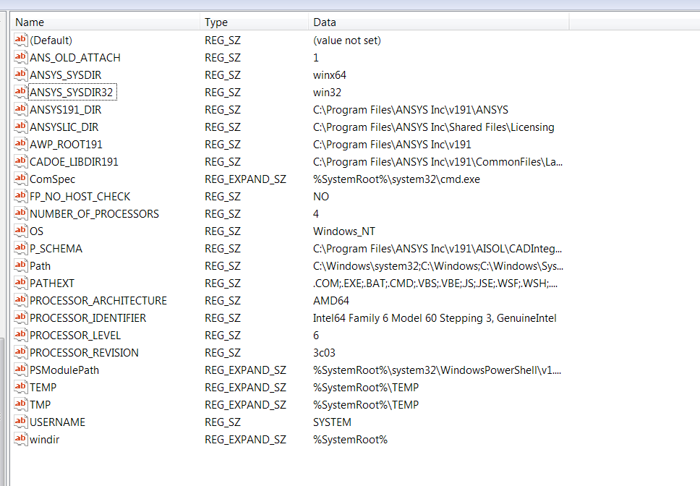Select the PROCESSOR_REVISION entry name

[84, 353]
